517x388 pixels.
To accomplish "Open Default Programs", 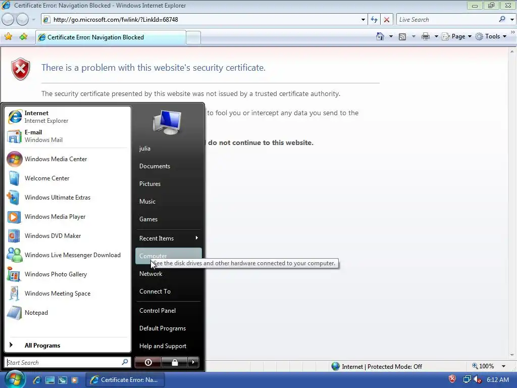I will pyautogui.click(x=168, y=328).
